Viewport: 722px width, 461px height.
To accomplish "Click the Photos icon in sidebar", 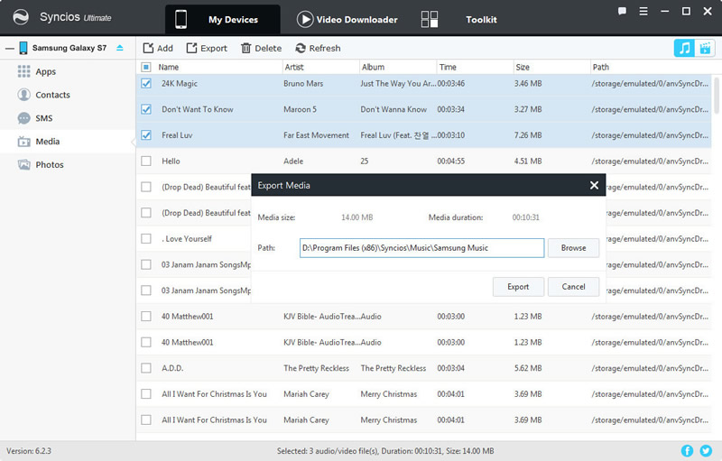I will pyautogui.click(x=24, y=164).
